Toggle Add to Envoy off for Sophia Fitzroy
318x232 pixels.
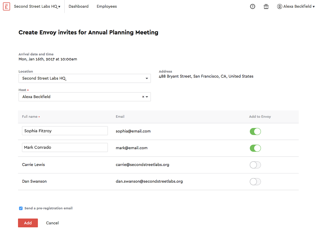(255, 131)
